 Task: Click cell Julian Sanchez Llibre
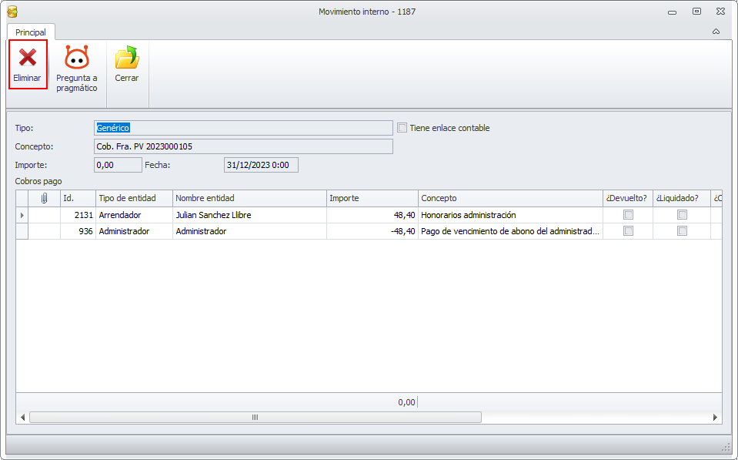coord(249,215)
